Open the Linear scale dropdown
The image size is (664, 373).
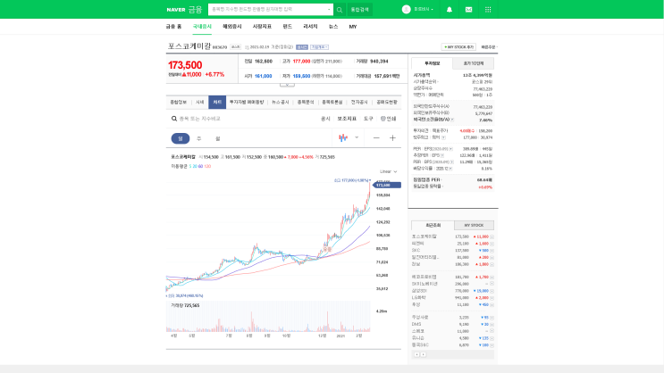pos(389,171)
